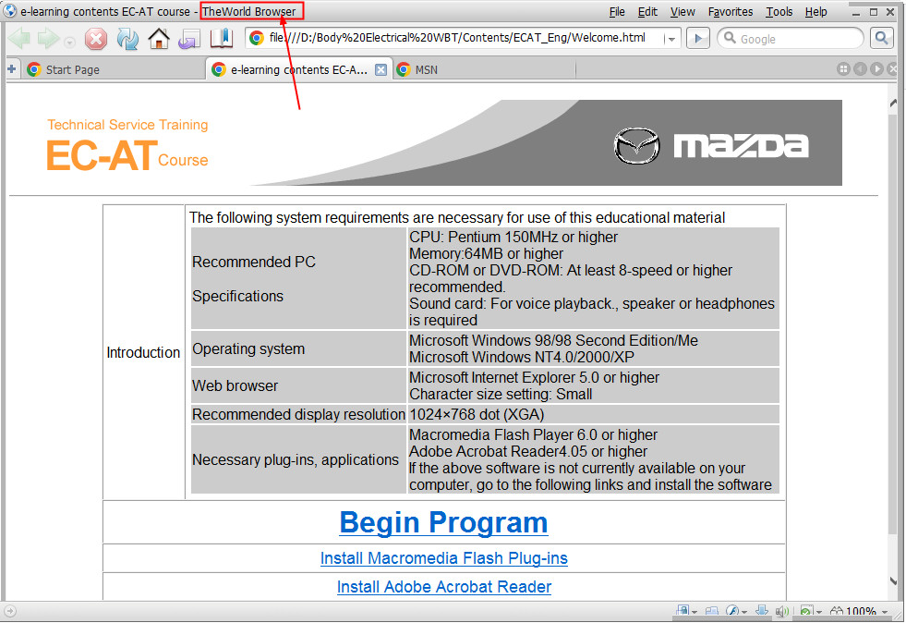Click Install Adobe Acrobat Reader link
906x623 pixels.
(x=443, y=587)
